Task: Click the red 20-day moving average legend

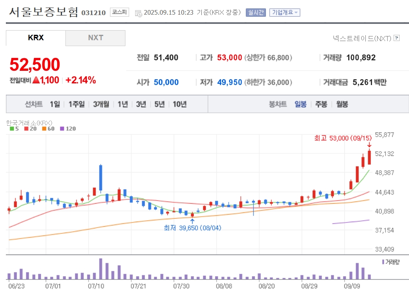Action: click(x=30, y=129)
